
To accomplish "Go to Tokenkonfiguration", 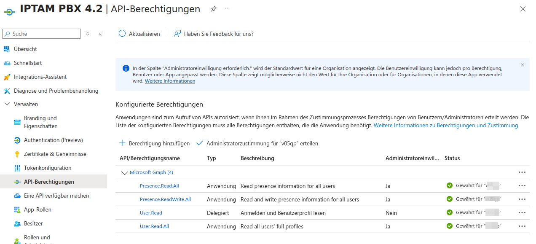I will click(47, 168).
